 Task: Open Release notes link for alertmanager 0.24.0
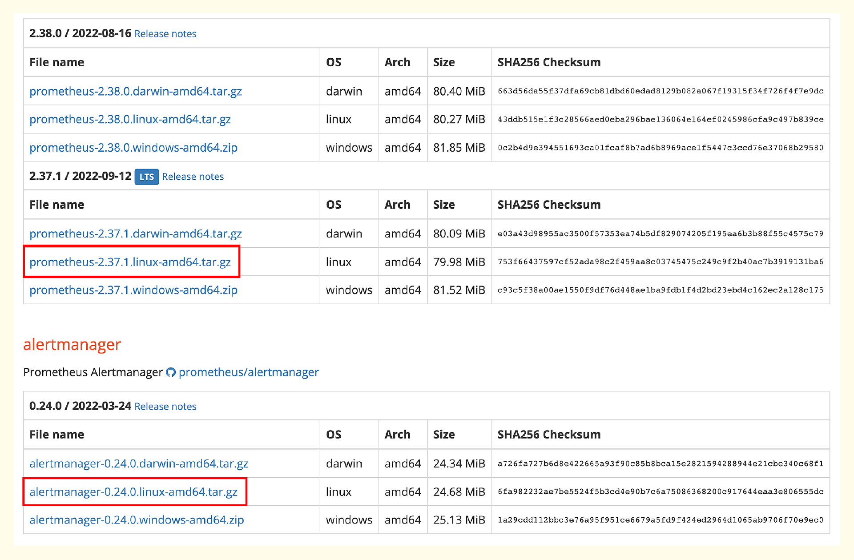[165, 407]
